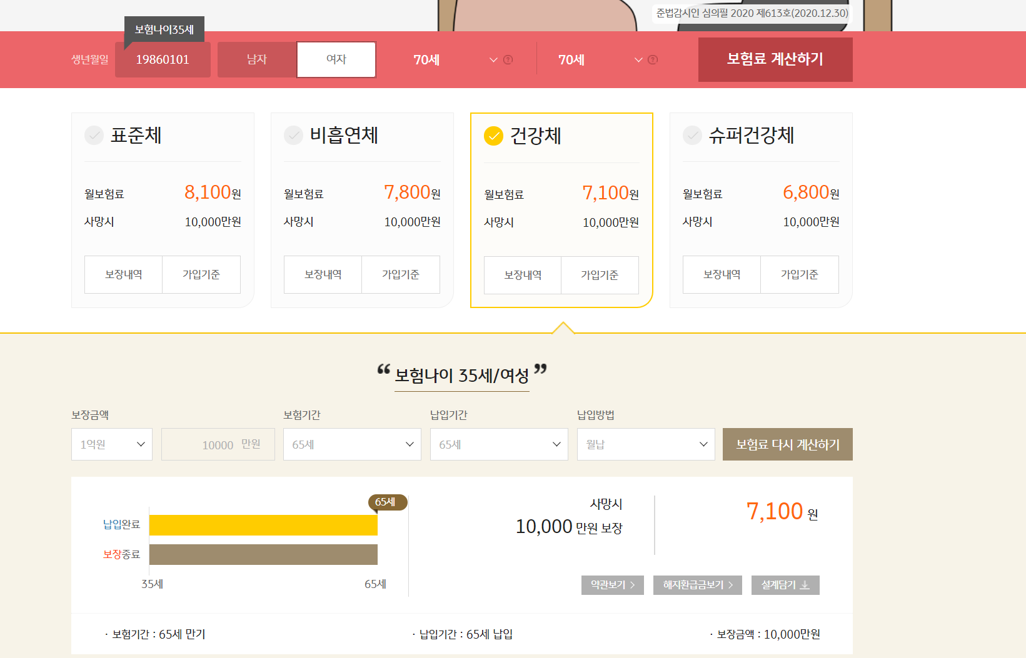The image size is (1026, 658).
Task: Click the 슈퍼건강체 6,800원 premium text
Action: pyautogui.click(x=811, y=192)
